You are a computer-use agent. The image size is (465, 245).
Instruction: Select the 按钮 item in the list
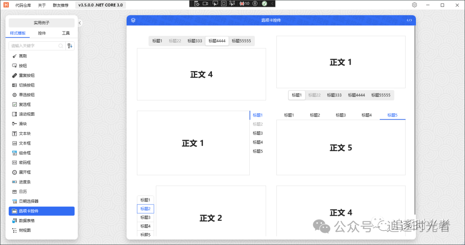[x=41, y=66]
